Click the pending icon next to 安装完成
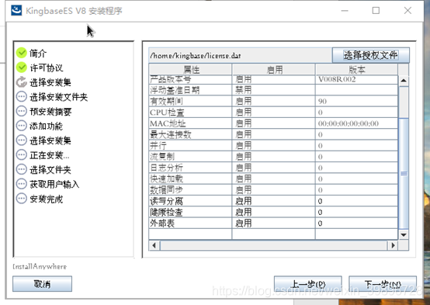 (x=22, y=199)
